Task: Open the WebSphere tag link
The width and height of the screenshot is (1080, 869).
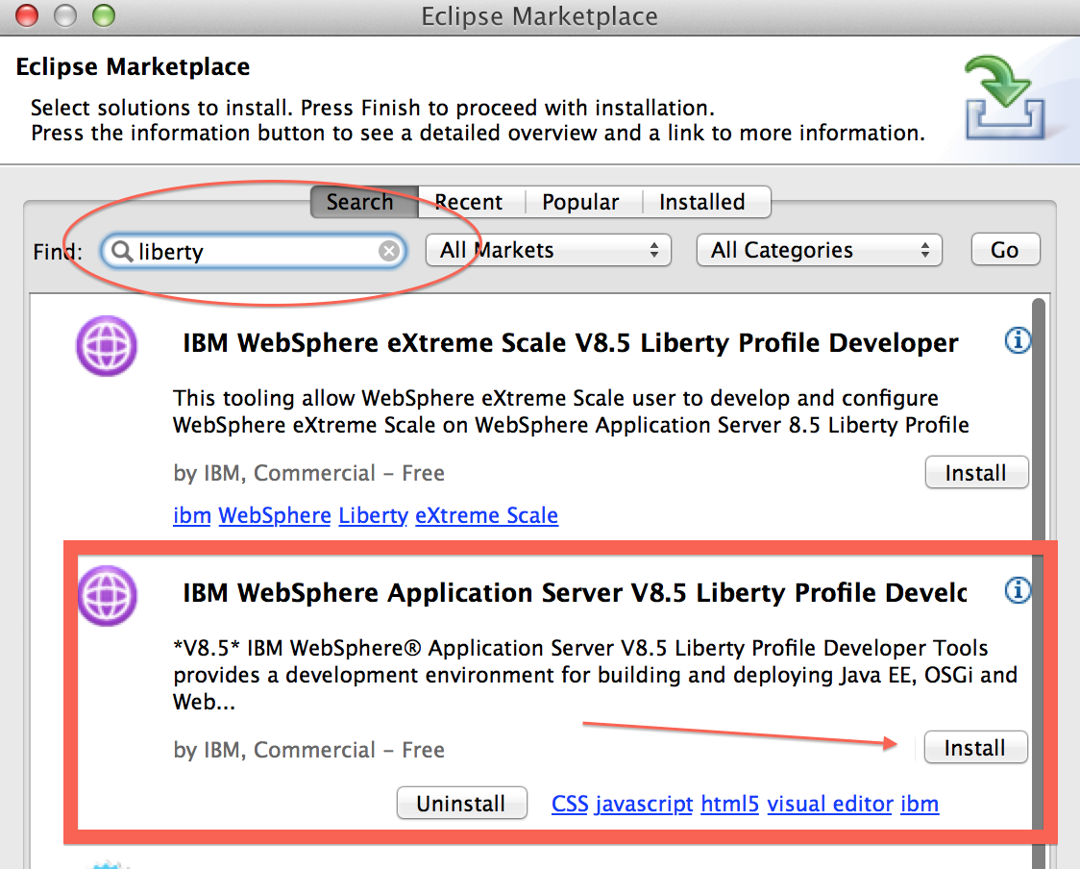Action: point(275,515)
